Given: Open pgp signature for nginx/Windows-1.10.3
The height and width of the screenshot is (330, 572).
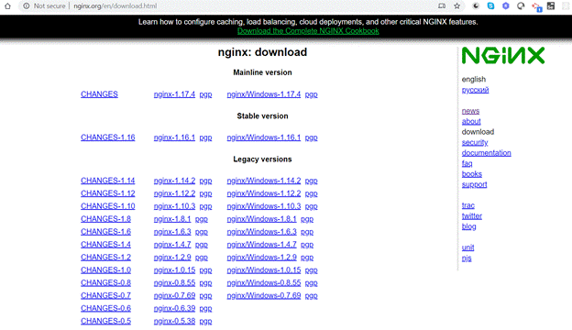Looking at the screenshot, I should coord(311,206).
